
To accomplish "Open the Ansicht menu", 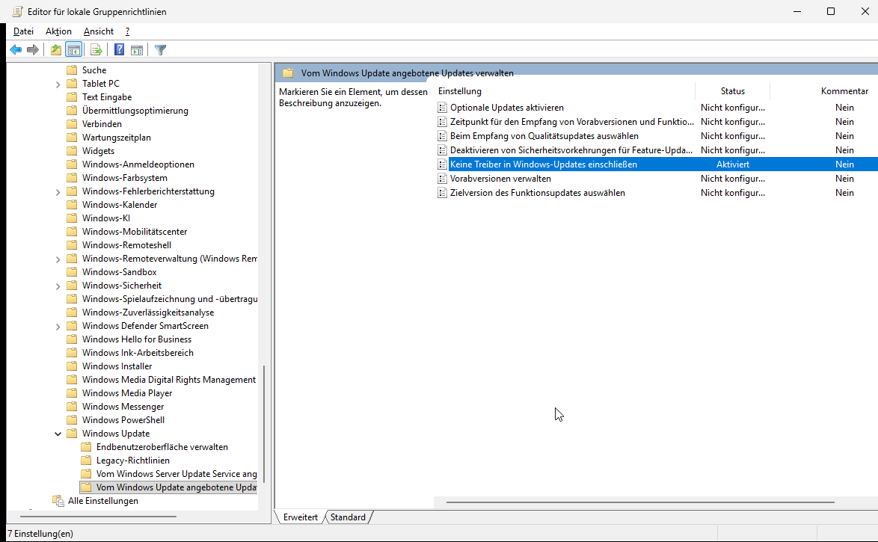I will click(99, 31).
